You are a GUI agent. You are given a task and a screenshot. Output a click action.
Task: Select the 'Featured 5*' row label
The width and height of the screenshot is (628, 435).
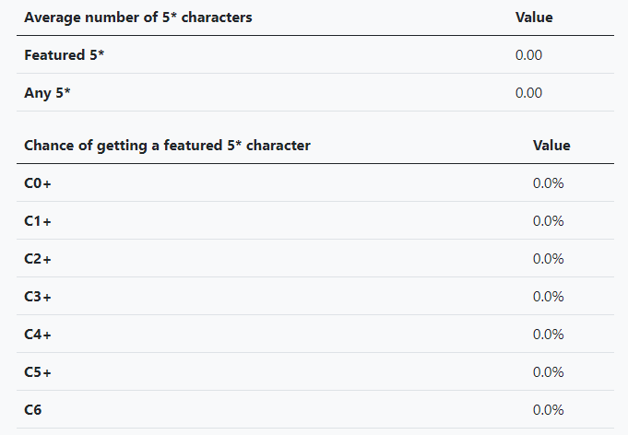click(x=65, y=55)
